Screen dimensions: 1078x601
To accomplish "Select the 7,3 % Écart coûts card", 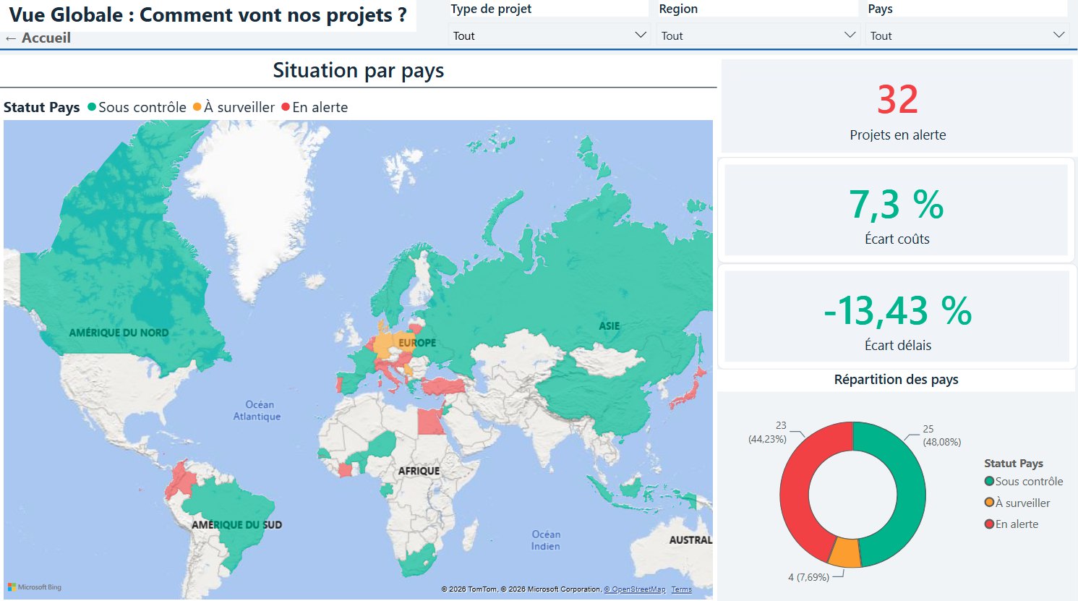I will pos(897,210).
